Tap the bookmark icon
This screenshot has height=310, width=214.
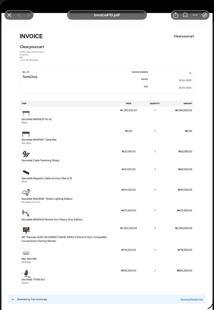pos(185,15)
